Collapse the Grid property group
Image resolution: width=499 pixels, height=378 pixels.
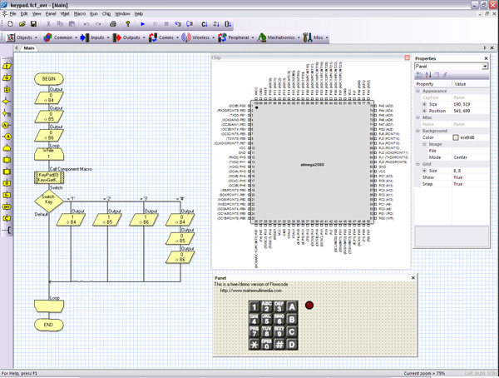click(417, 164)
